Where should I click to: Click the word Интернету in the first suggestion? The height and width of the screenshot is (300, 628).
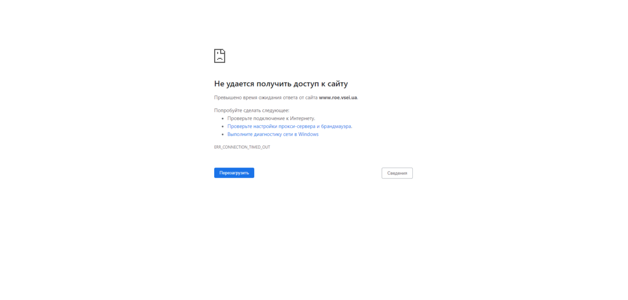[302, 118]
